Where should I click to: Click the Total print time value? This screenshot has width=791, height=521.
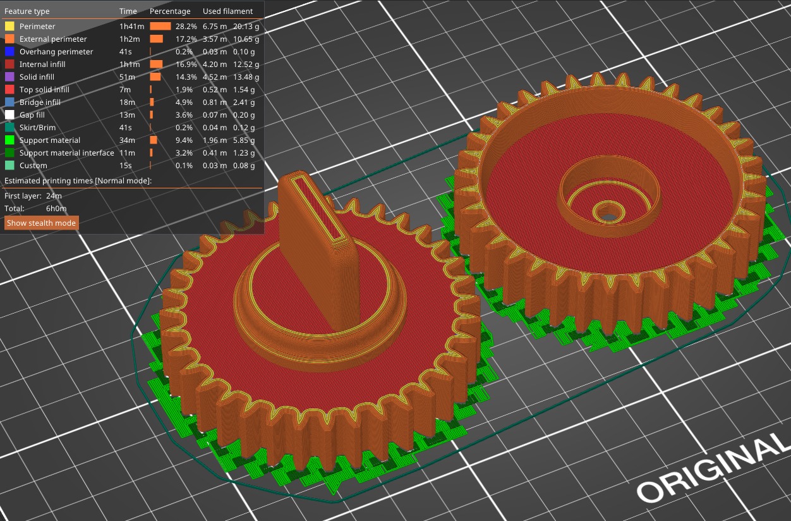point(56,208)
